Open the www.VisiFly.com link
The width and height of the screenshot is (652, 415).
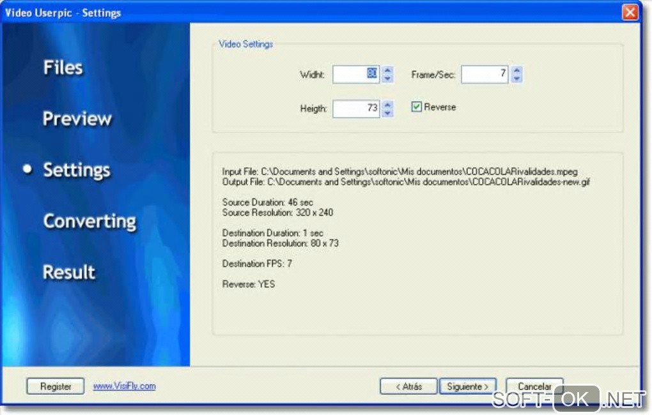125,386
